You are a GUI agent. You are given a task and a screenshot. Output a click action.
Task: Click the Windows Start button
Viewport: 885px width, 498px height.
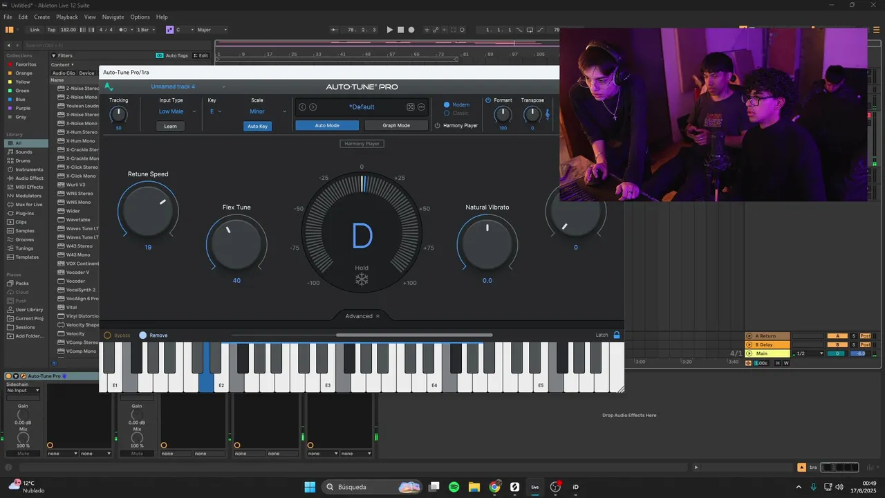[x=310, y=487]
